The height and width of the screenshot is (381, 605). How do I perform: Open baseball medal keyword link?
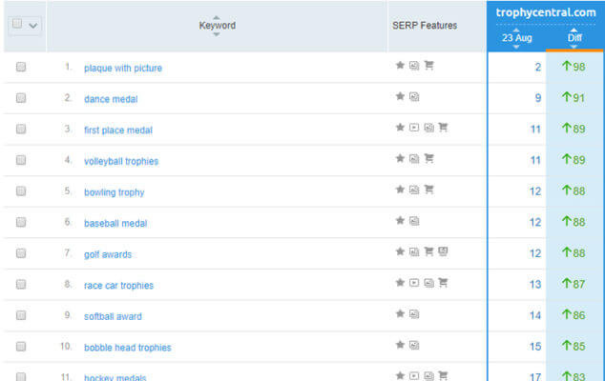[115, 224]
